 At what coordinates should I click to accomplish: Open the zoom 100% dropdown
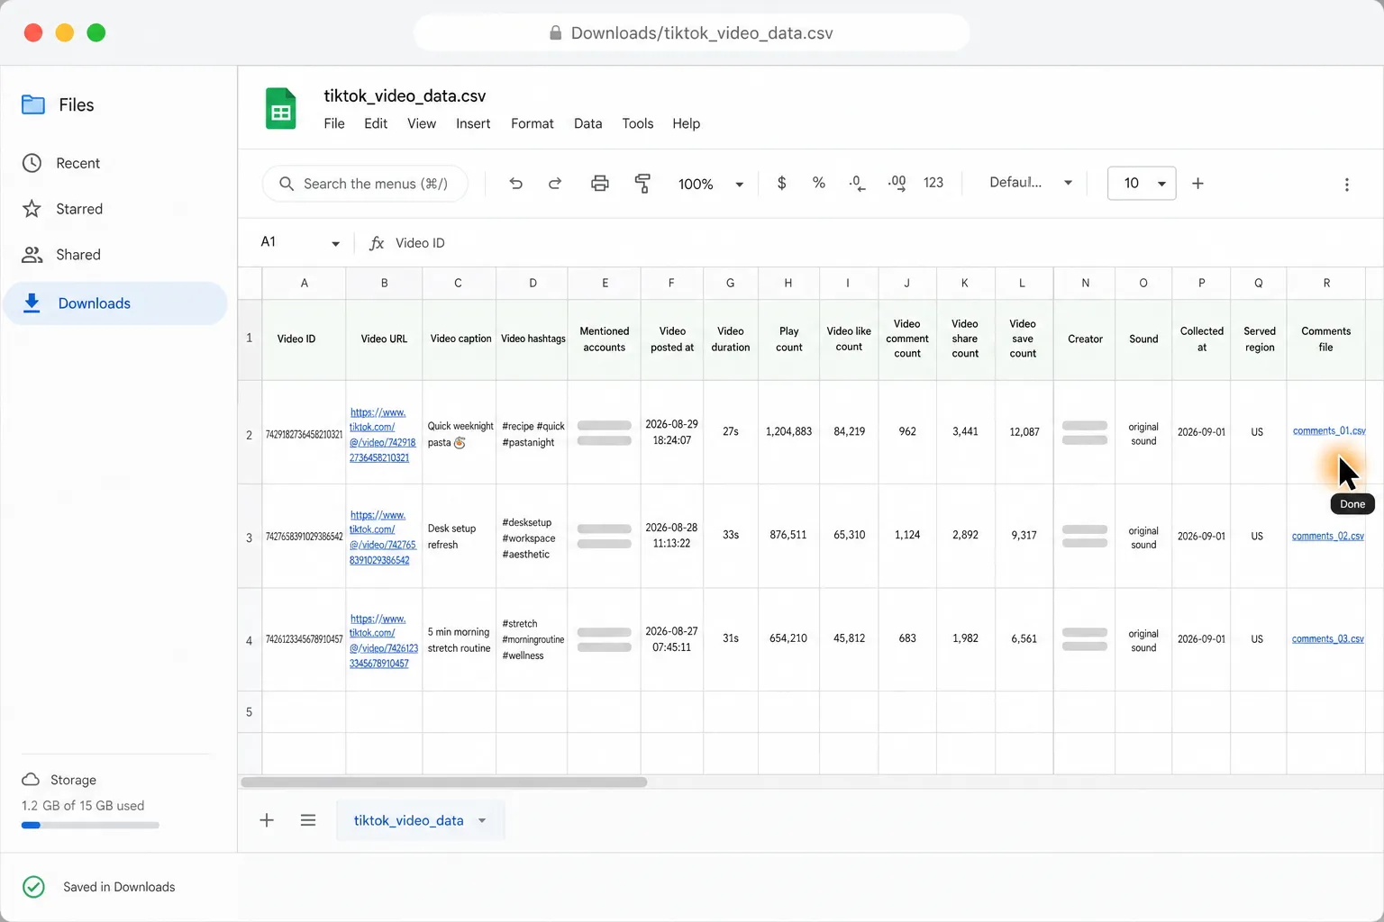coord(711,184)
